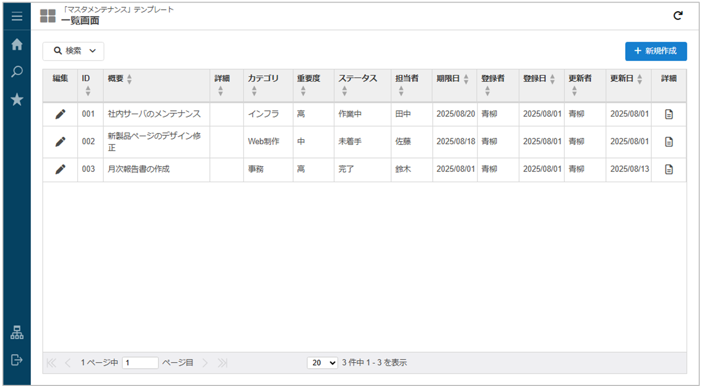702x386 pixels.
Task: Open the page size dropdown showing 20
Action: tap(323, 363)
